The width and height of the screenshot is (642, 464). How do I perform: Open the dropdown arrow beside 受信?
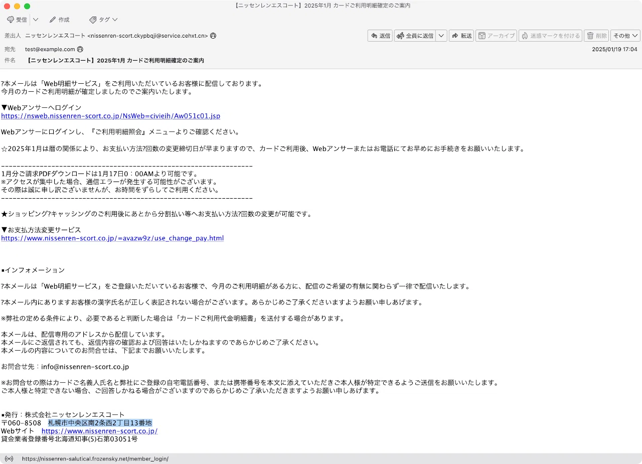(x=36, y=20)
